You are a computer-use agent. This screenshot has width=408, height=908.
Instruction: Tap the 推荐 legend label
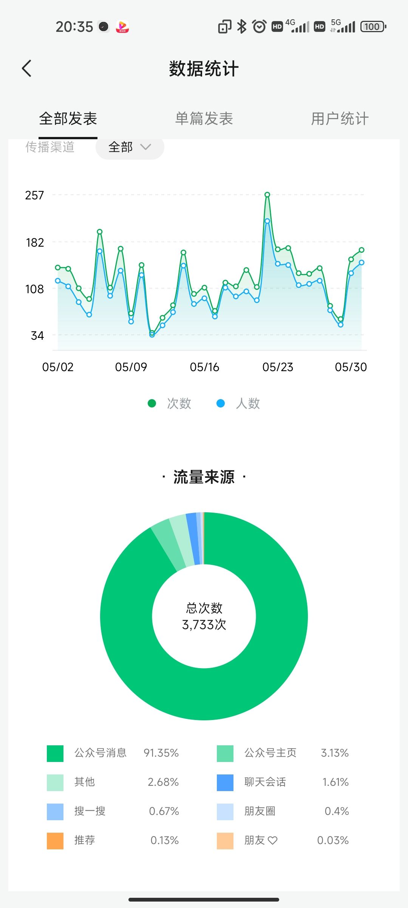point(85,840)
